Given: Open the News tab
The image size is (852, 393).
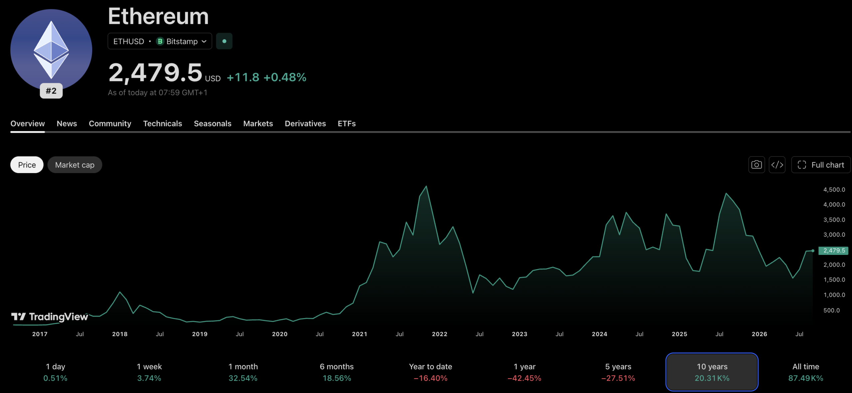Looking at the screenshot, I should 67,123.
